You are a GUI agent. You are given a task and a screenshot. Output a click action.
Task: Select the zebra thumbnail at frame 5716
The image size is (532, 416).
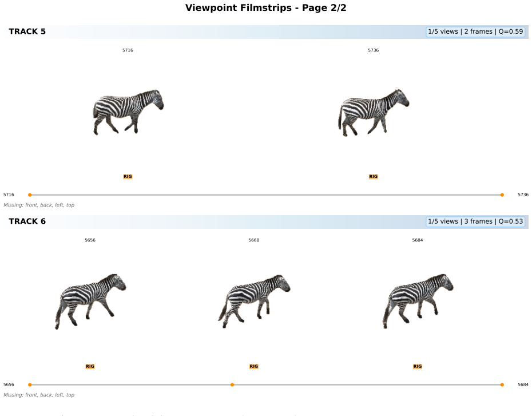[x=128, y=112]
